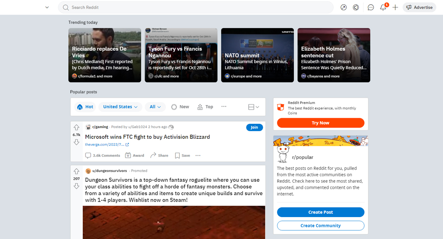Select the Hot sort tab
This screenshot has width=443, height=239.
point(85,107)
